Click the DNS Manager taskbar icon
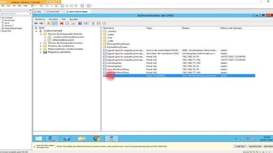Viewport: 273px width, 153px height. 112,139
